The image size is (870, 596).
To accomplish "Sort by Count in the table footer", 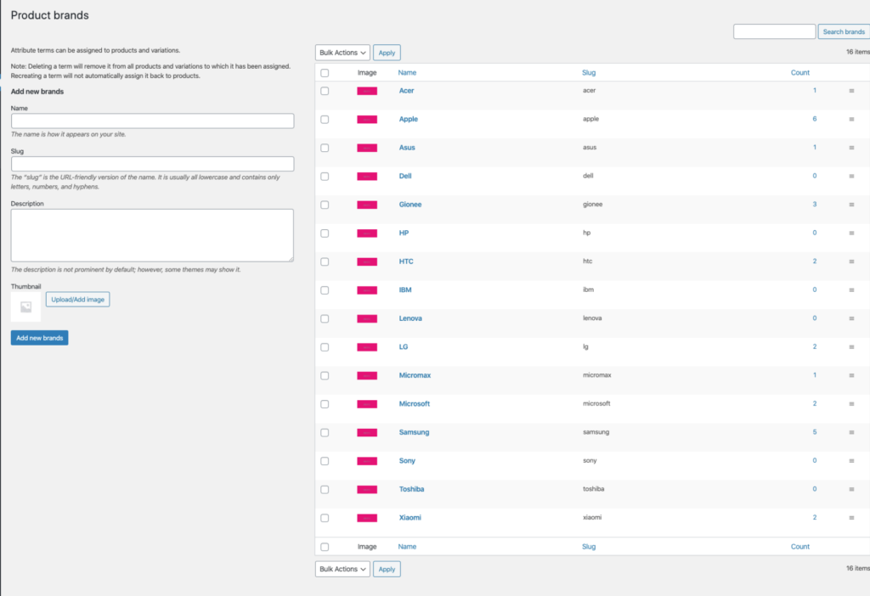I will [x=799, y=547].
